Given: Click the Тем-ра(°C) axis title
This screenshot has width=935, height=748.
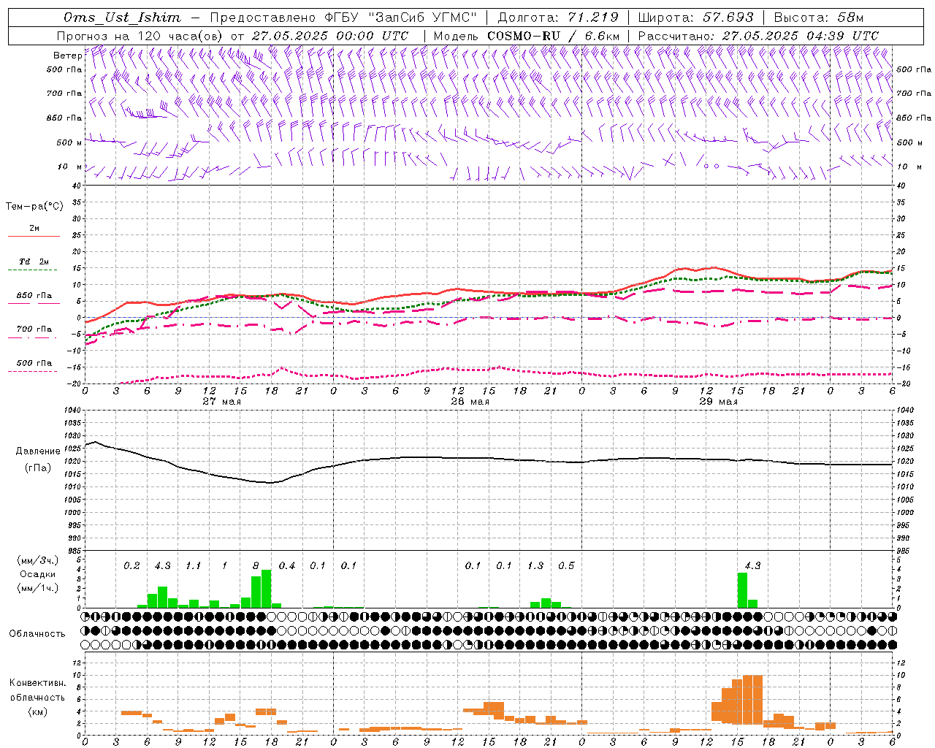Looking at the screenshot, I should click(x=34, y=207).
